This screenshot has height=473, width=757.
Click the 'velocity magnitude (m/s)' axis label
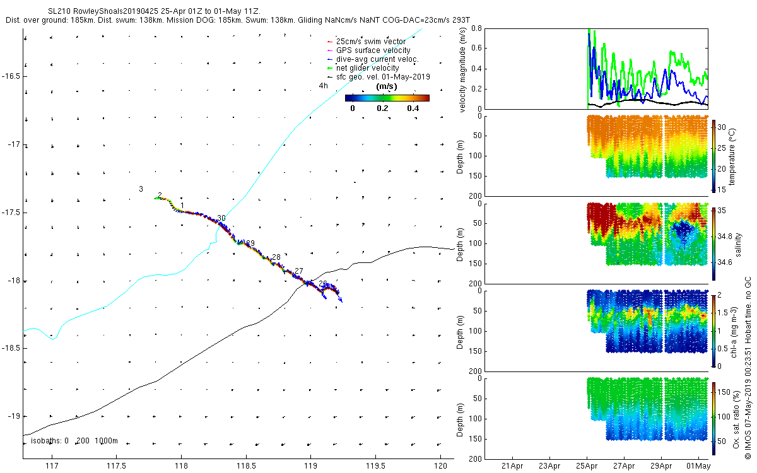coord(462,69)
